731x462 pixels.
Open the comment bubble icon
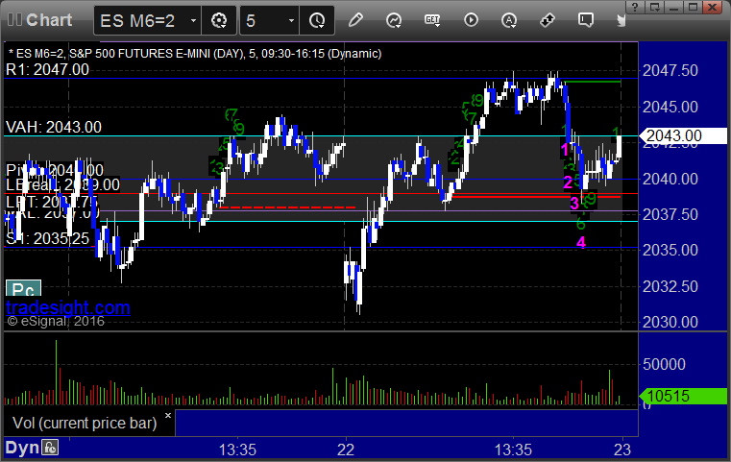[x=586, y=20]
